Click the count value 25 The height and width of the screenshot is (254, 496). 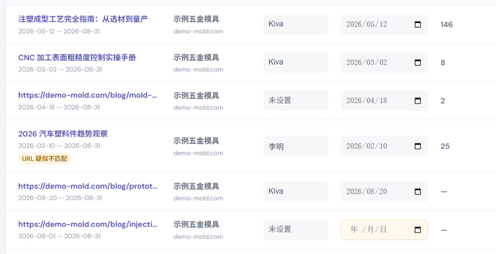(444, 146)
